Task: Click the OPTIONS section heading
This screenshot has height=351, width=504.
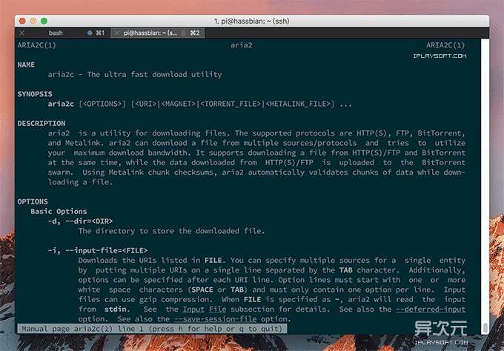Action: pos(33,201)
